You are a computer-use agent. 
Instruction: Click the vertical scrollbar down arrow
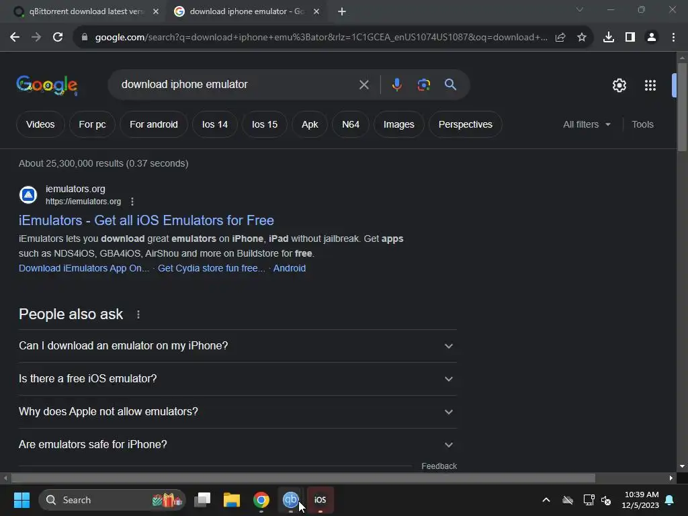(x=682, y=466)
